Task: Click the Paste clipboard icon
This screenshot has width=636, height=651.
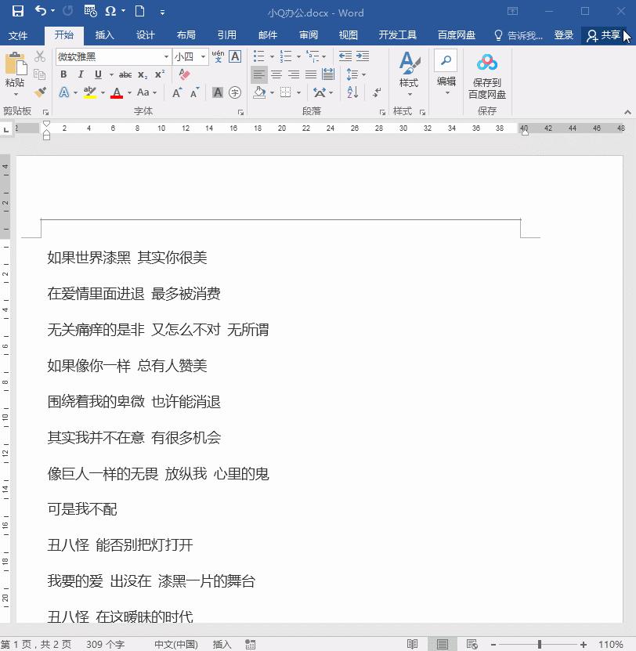Action: click(16, 63)
